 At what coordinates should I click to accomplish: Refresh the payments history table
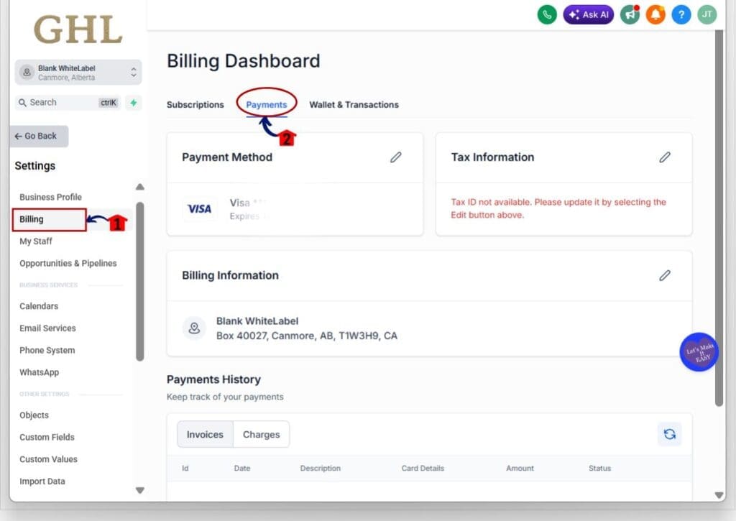(670, 434)
